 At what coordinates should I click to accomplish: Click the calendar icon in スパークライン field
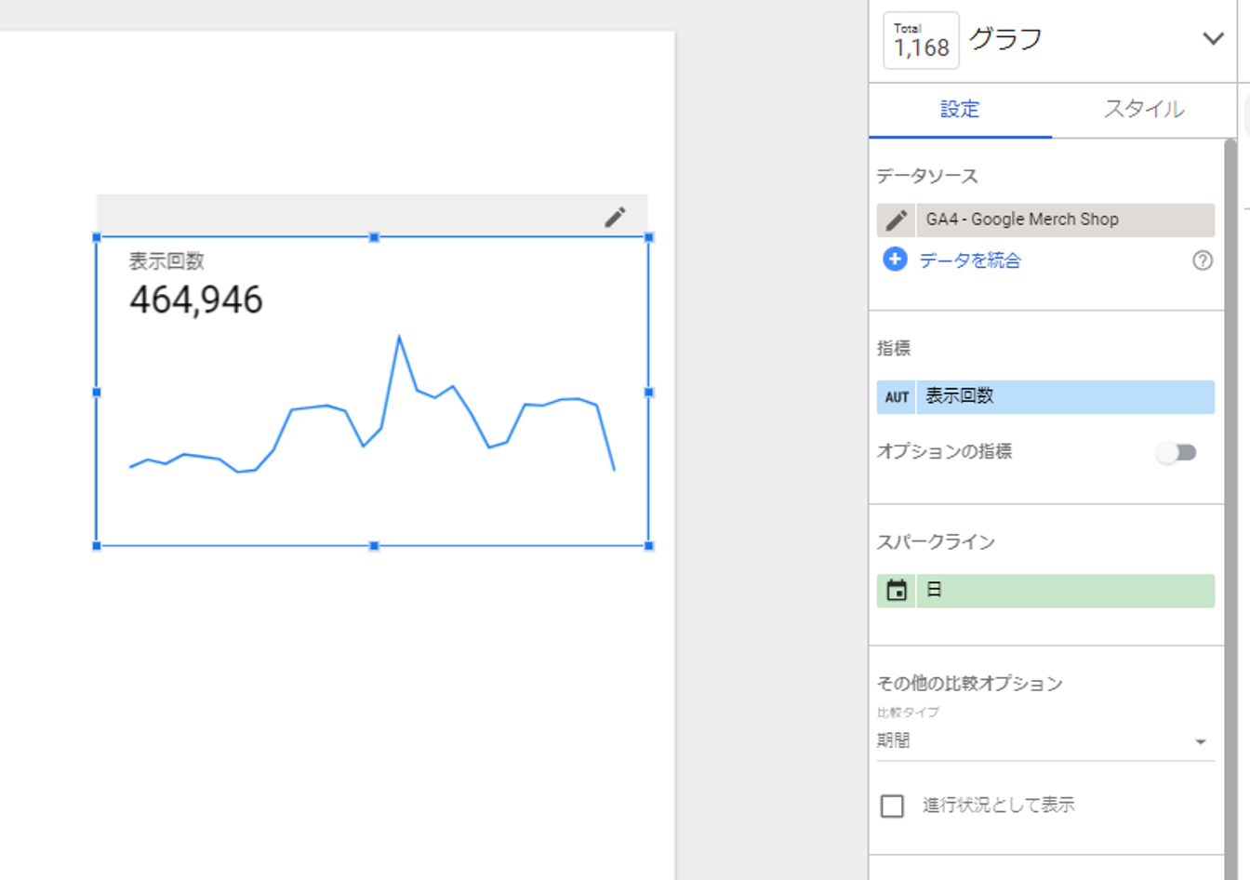[x=897, y=591]
